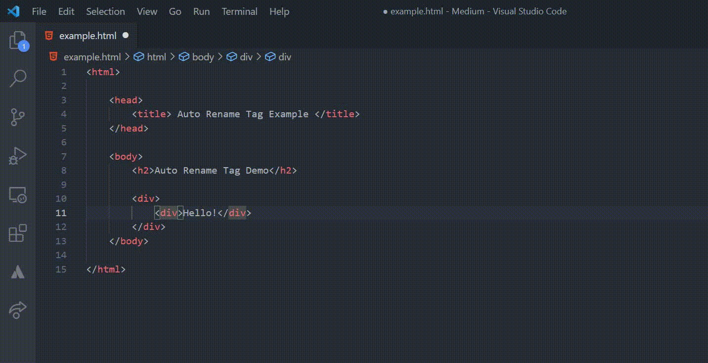The width and height of the screenshot is (708, 363).
Task: Click the closing </div> tag on line 11
Action: (x=234, y=213)
